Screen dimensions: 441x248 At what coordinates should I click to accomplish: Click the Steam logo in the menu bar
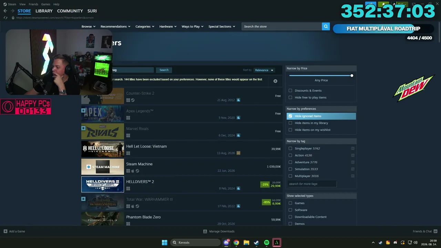[5, 4]
